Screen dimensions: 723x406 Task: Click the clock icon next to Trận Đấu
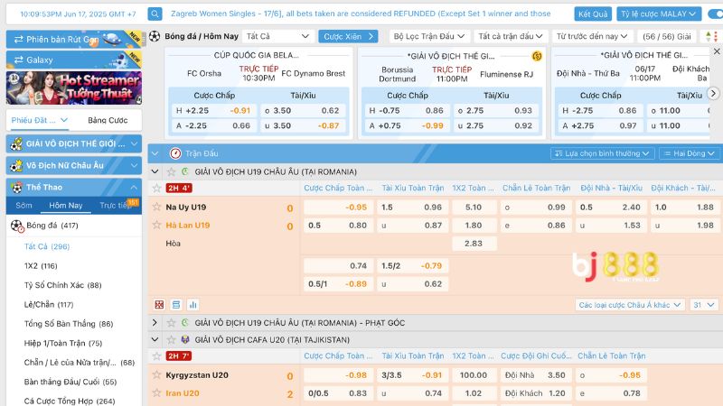point(175,153)
